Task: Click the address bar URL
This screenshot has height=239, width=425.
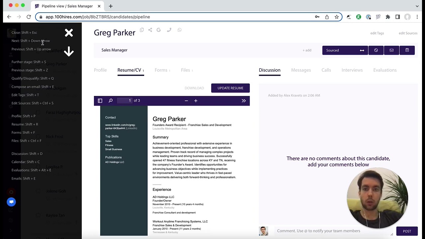Action: [98, 17]
